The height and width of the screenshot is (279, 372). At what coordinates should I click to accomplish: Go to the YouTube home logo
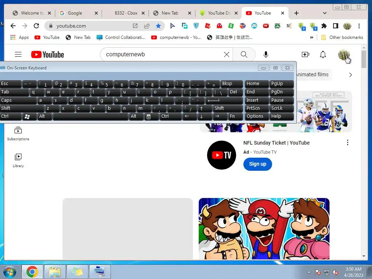(48, 54)
